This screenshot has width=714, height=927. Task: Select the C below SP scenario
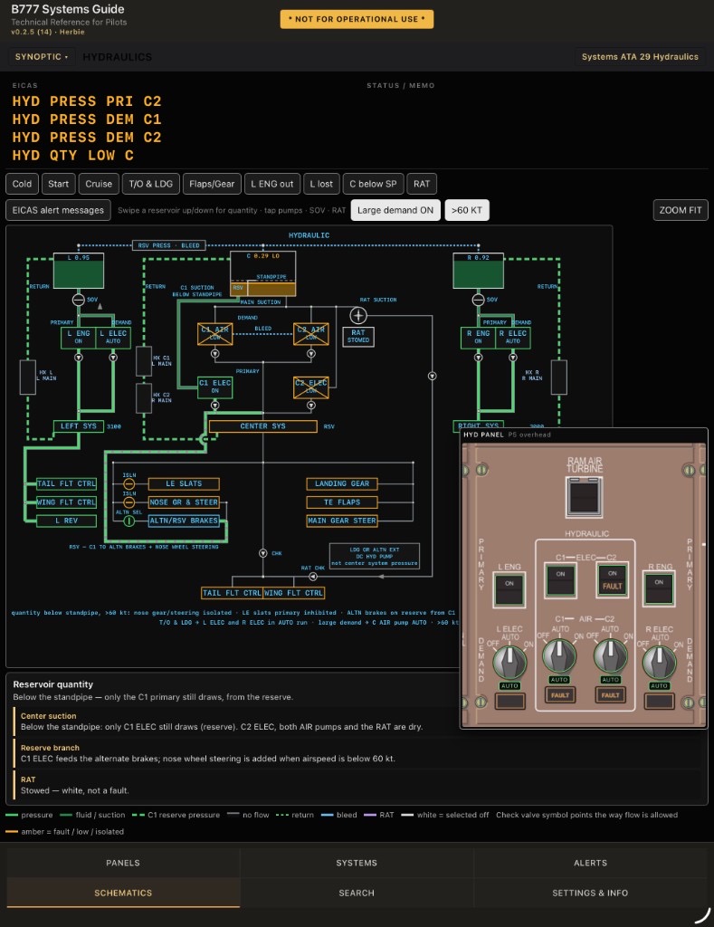373,184
